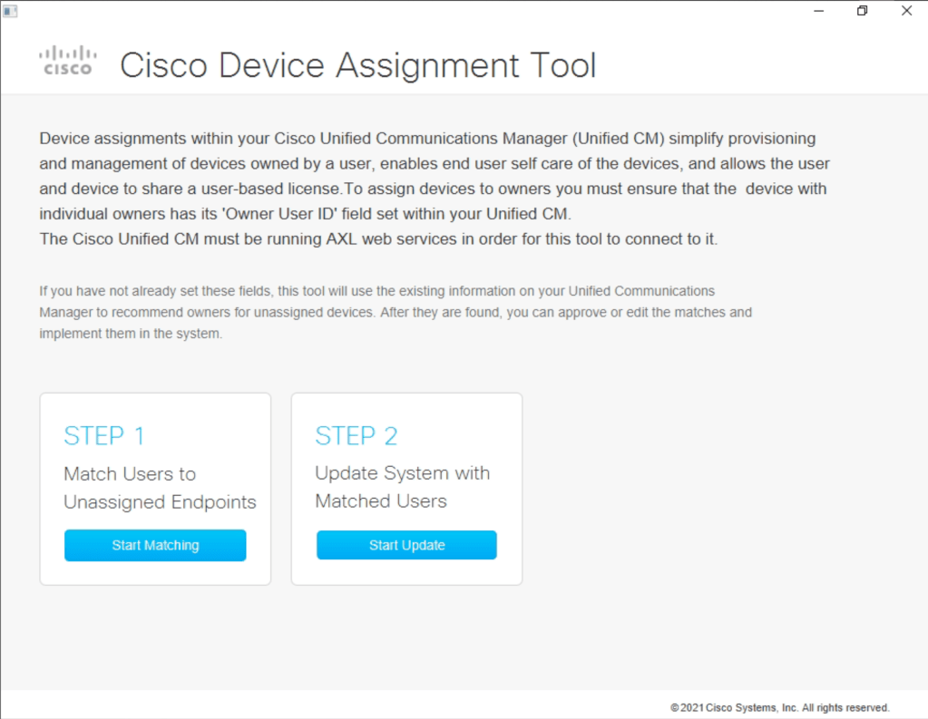Click the Cisco logo in the header
Screen dimensions: 928x719
point(67,60)
